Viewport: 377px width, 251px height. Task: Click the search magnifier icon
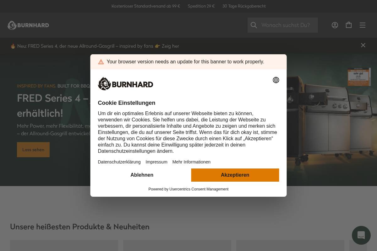tap(254, 25)
